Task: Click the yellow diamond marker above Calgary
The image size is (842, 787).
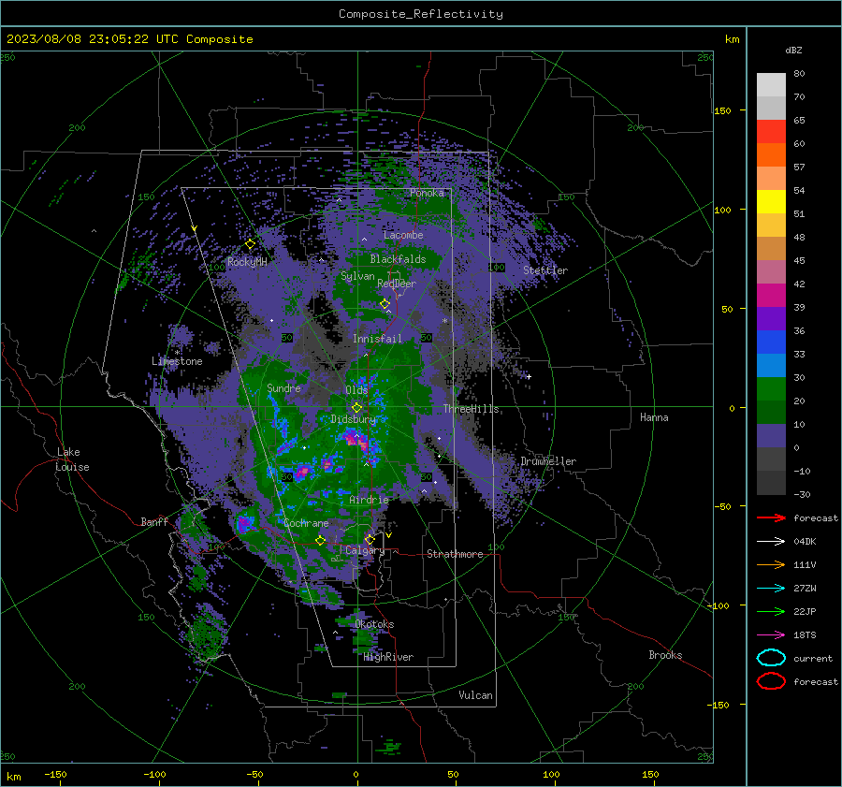Action: (370, 539)
